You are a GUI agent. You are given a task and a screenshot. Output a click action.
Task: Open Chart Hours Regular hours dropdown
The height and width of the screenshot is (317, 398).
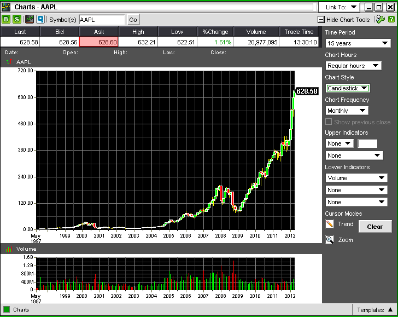point(353,66)
